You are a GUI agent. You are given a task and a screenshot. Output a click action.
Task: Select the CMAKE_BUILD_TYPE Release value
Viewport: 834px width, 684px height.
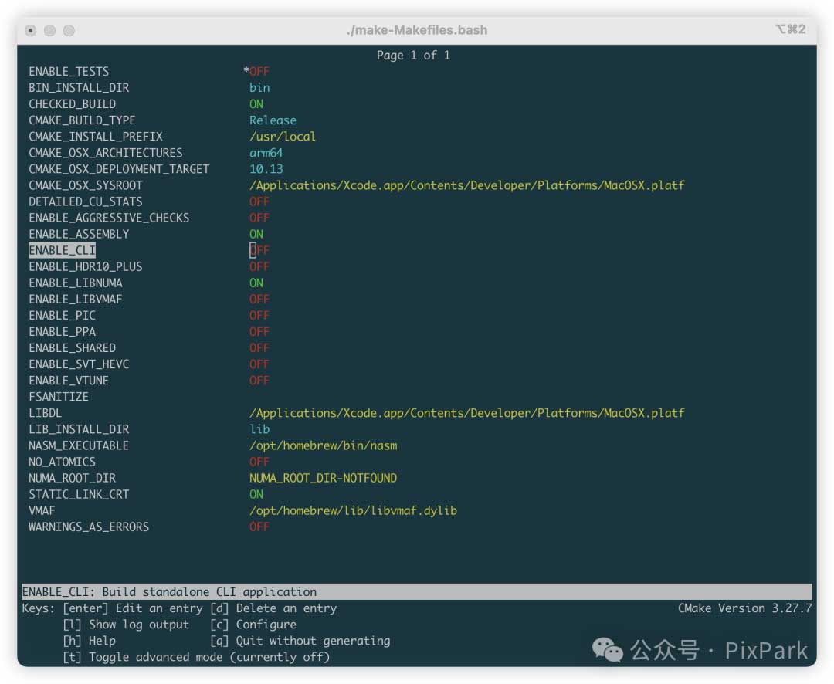[273, 120]
